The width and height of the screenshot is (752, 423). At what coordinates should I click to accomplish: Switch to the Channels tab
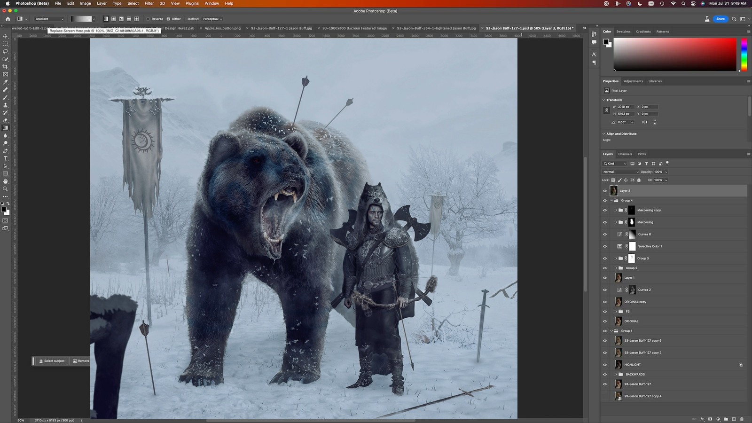625,154
